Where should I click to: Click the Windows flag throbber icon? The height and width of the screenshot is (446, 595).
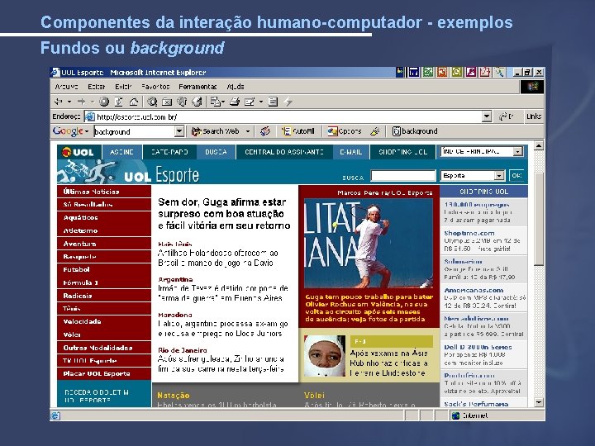click(x=532, y=87)
